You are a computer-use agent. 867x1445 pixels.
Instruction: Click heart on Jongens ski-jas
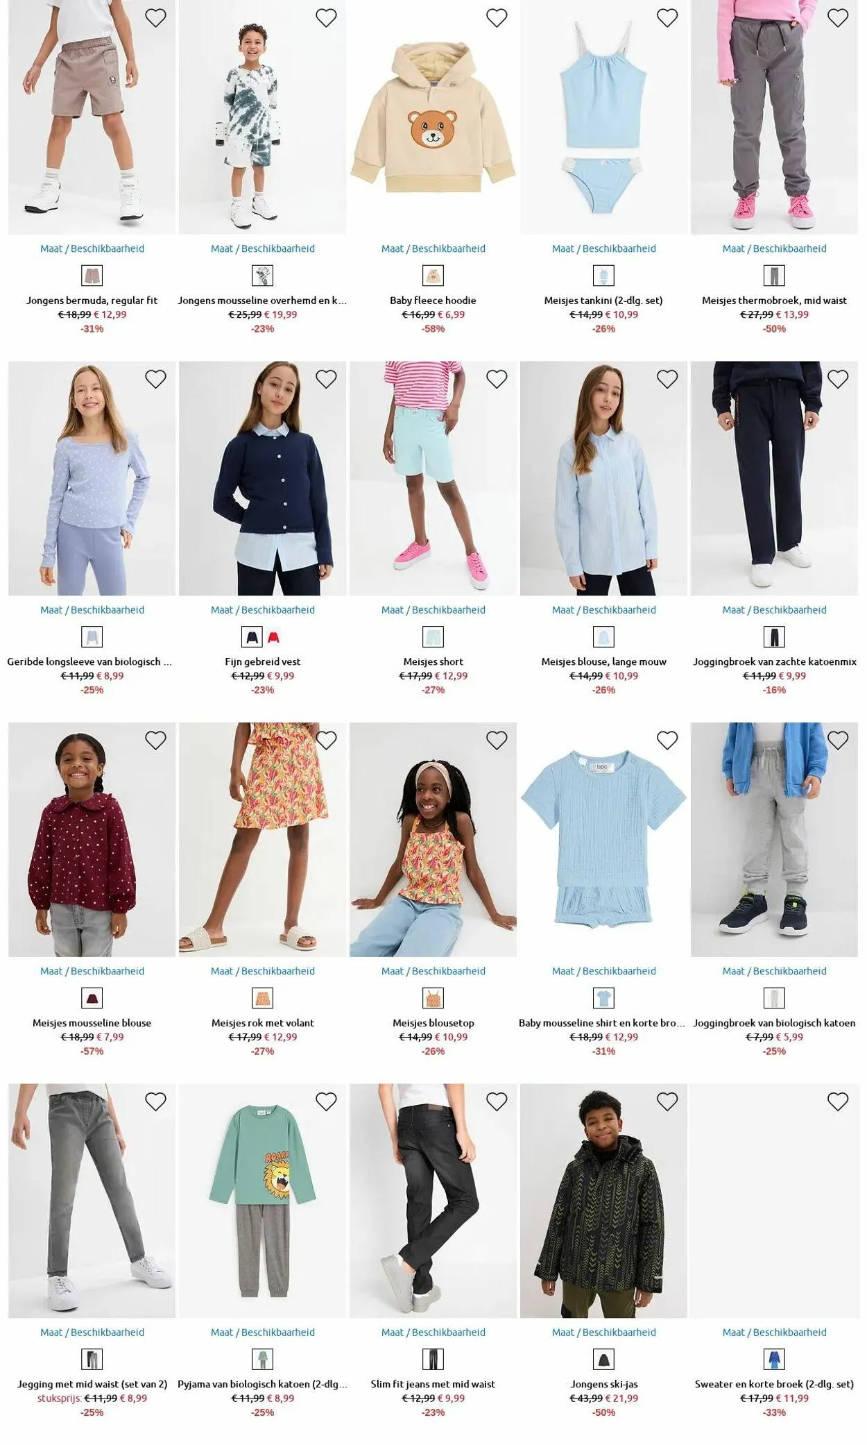[667, 1101]
